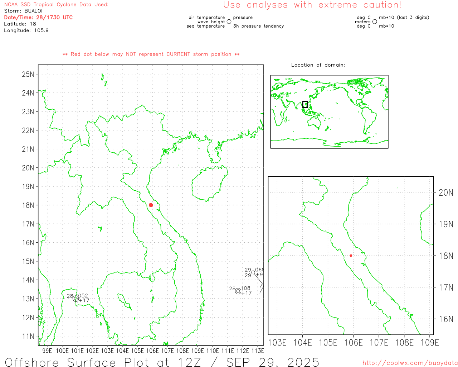The width and height of the screenshot is (458, 367).
Task: Click the legend circle beside wave height
Action: coord(229,22)
